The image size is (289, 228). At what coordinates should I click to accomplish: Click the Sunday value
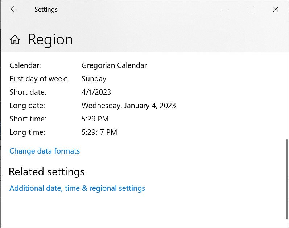tap(94, 79)
